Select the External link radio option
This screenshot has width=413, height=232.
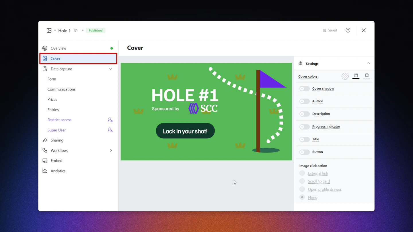[302, 173]
